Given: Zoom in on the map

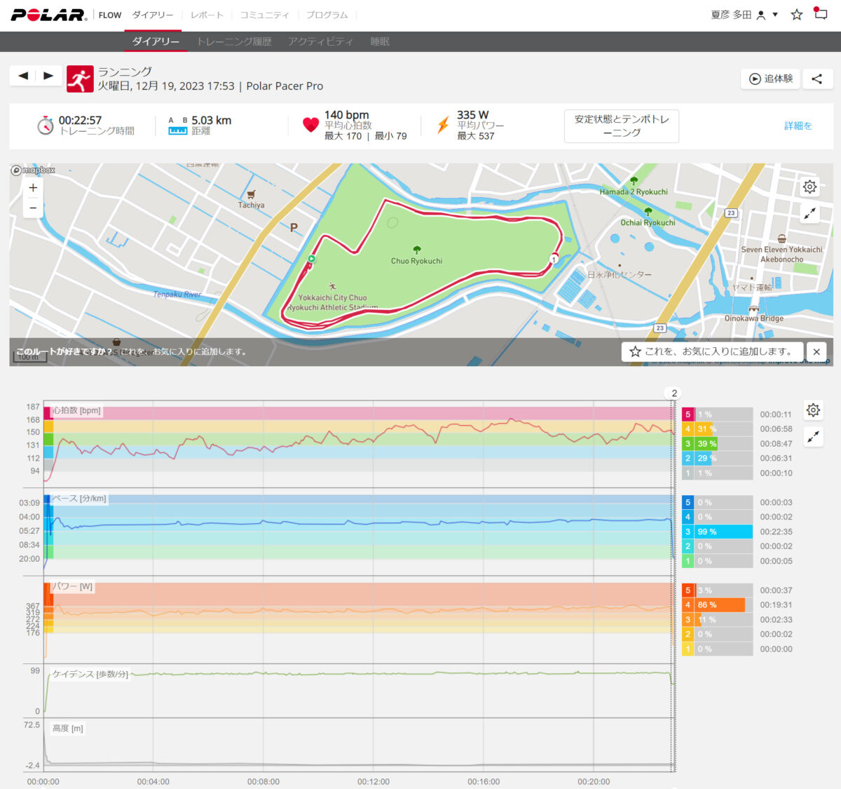Looking at the screenshot, I should pos(33,188).
